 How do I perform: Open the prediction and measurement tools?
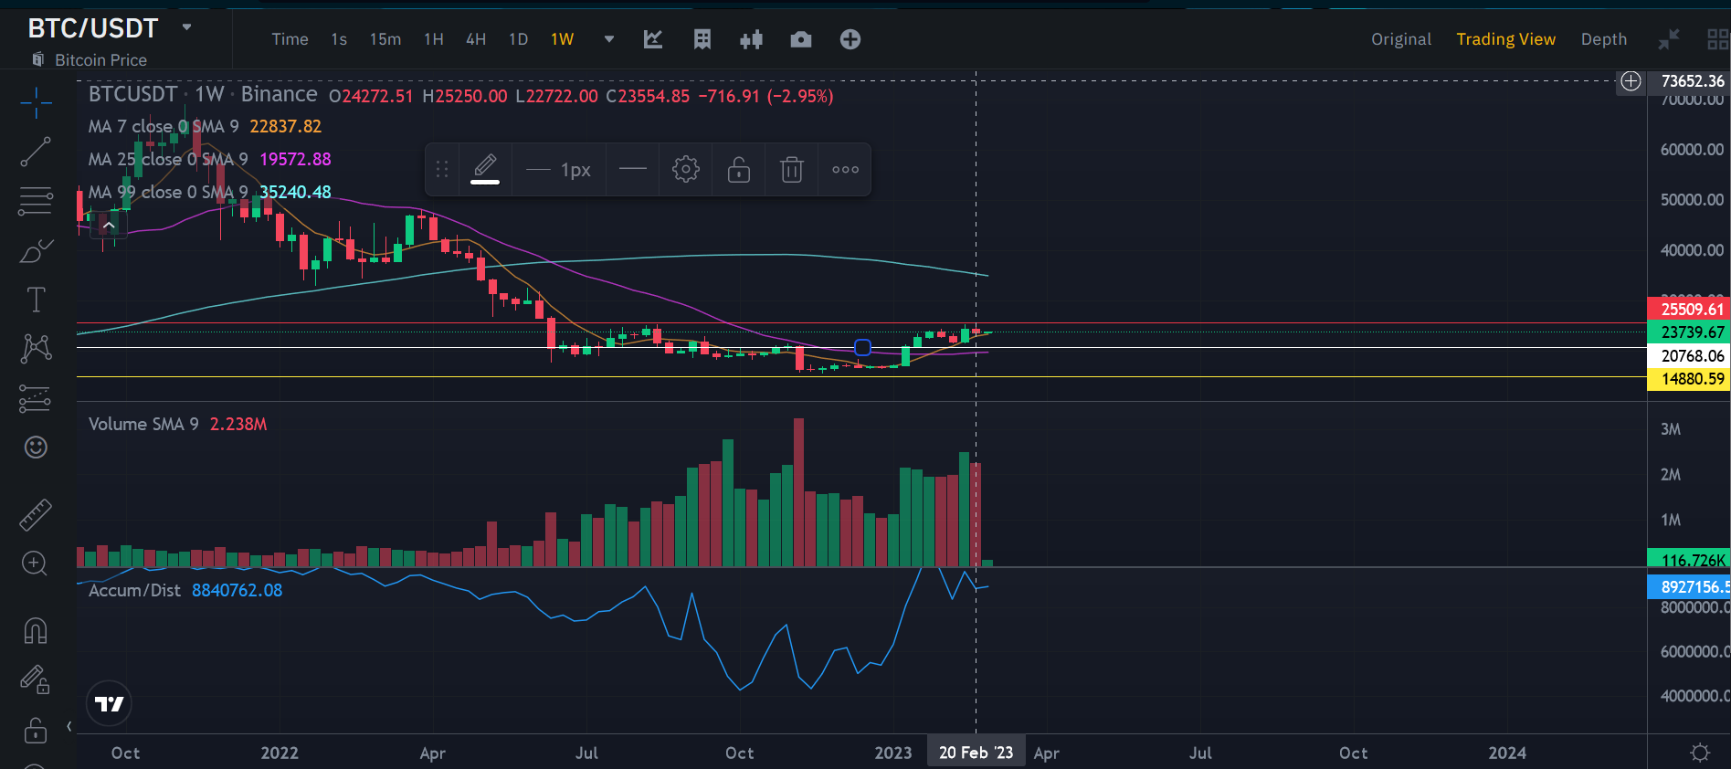tap(36, 398)
